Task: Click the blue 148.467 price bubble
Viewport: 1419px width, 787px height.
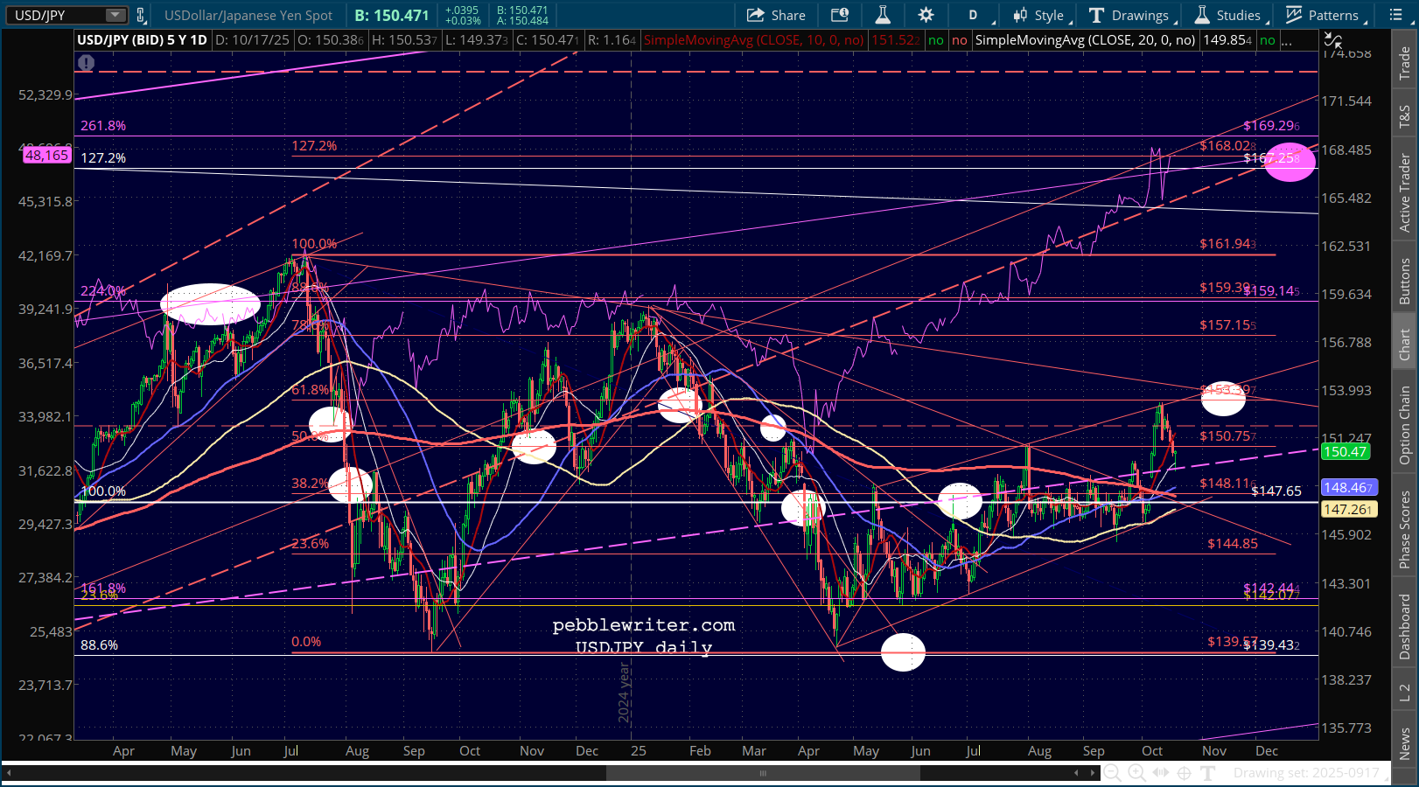Action: (1348, 488)
